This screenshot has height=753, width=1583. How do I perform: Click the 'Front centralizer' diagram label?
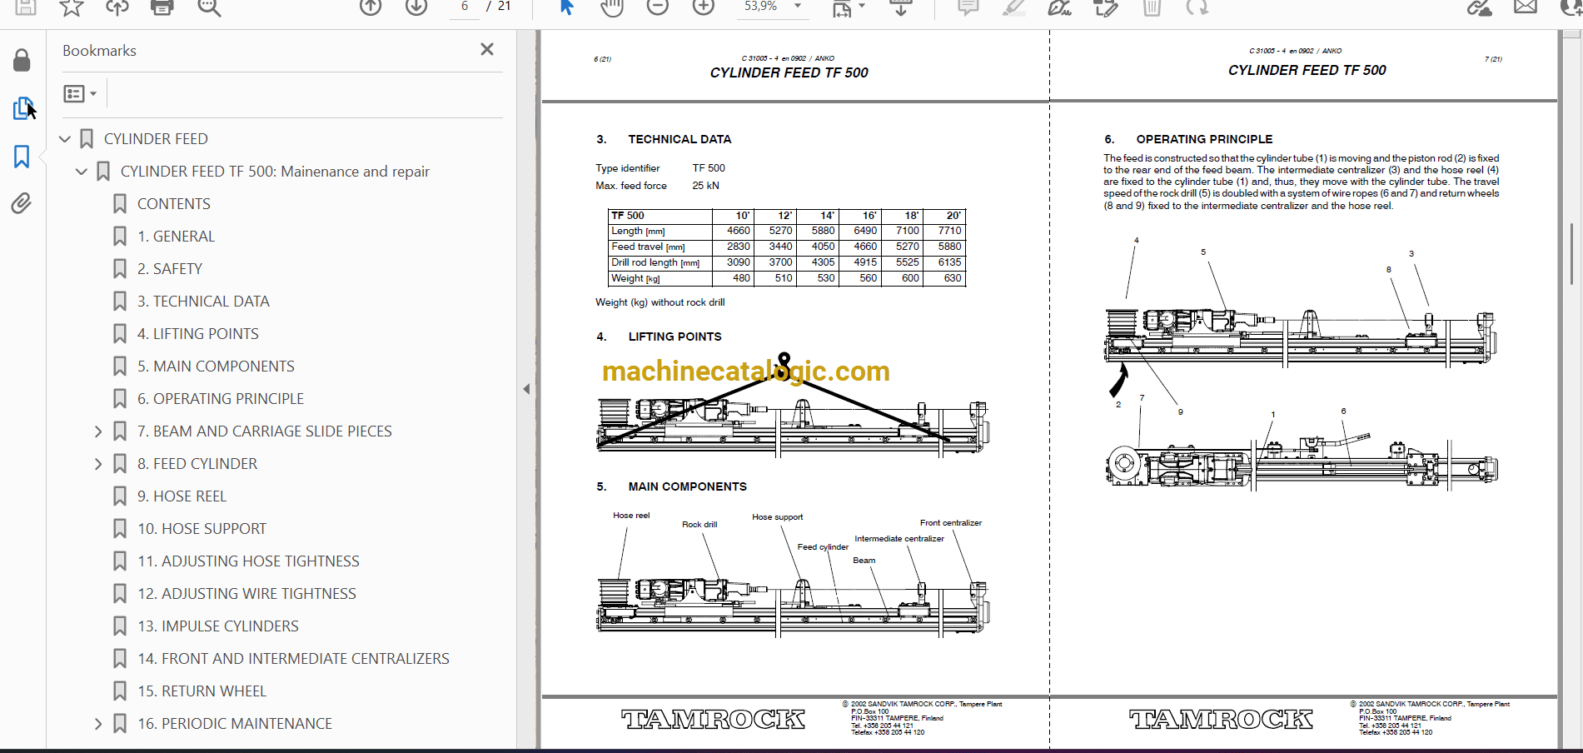point(951,523)
